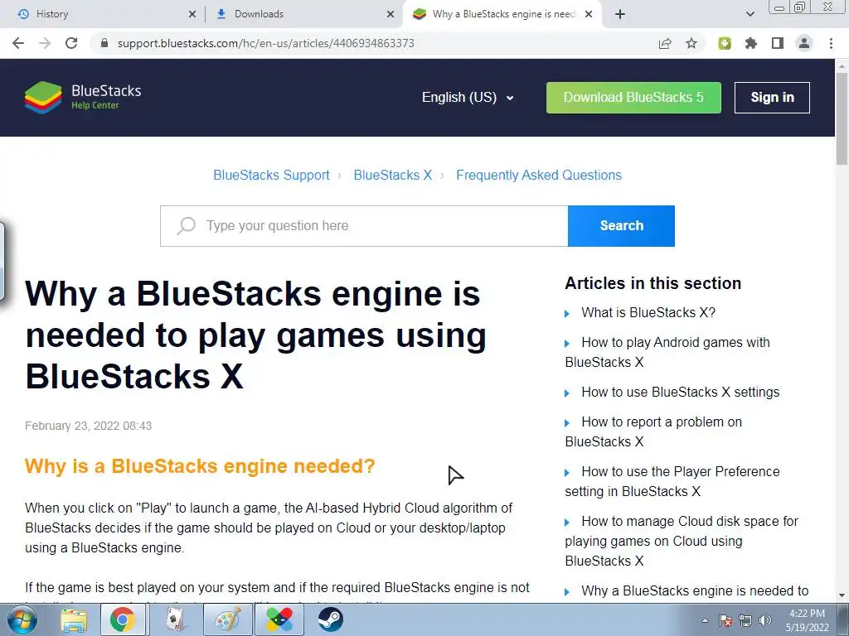
Task: Click Chrome icon in the taskbar
Action: [123, 619]
